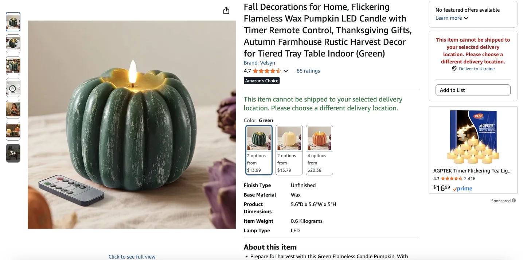Screen dimensions: 523x260
Task: Open the Add to List dropdown
Action: click(x=473, y=90)
